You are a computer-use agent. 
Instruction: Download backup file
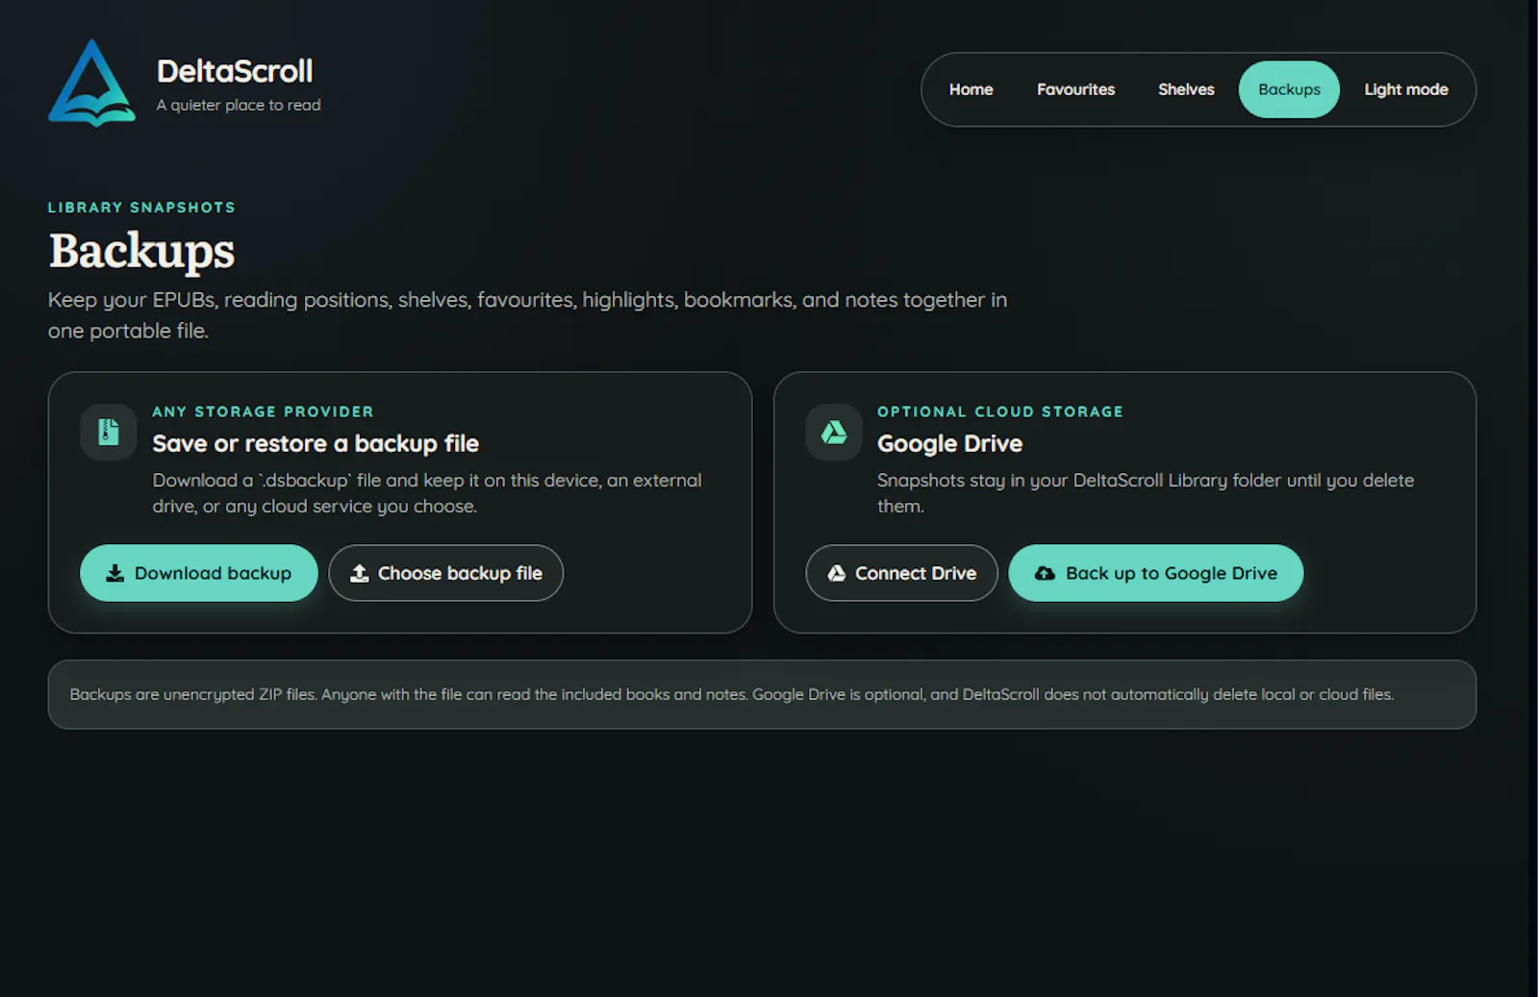point(199,573)
